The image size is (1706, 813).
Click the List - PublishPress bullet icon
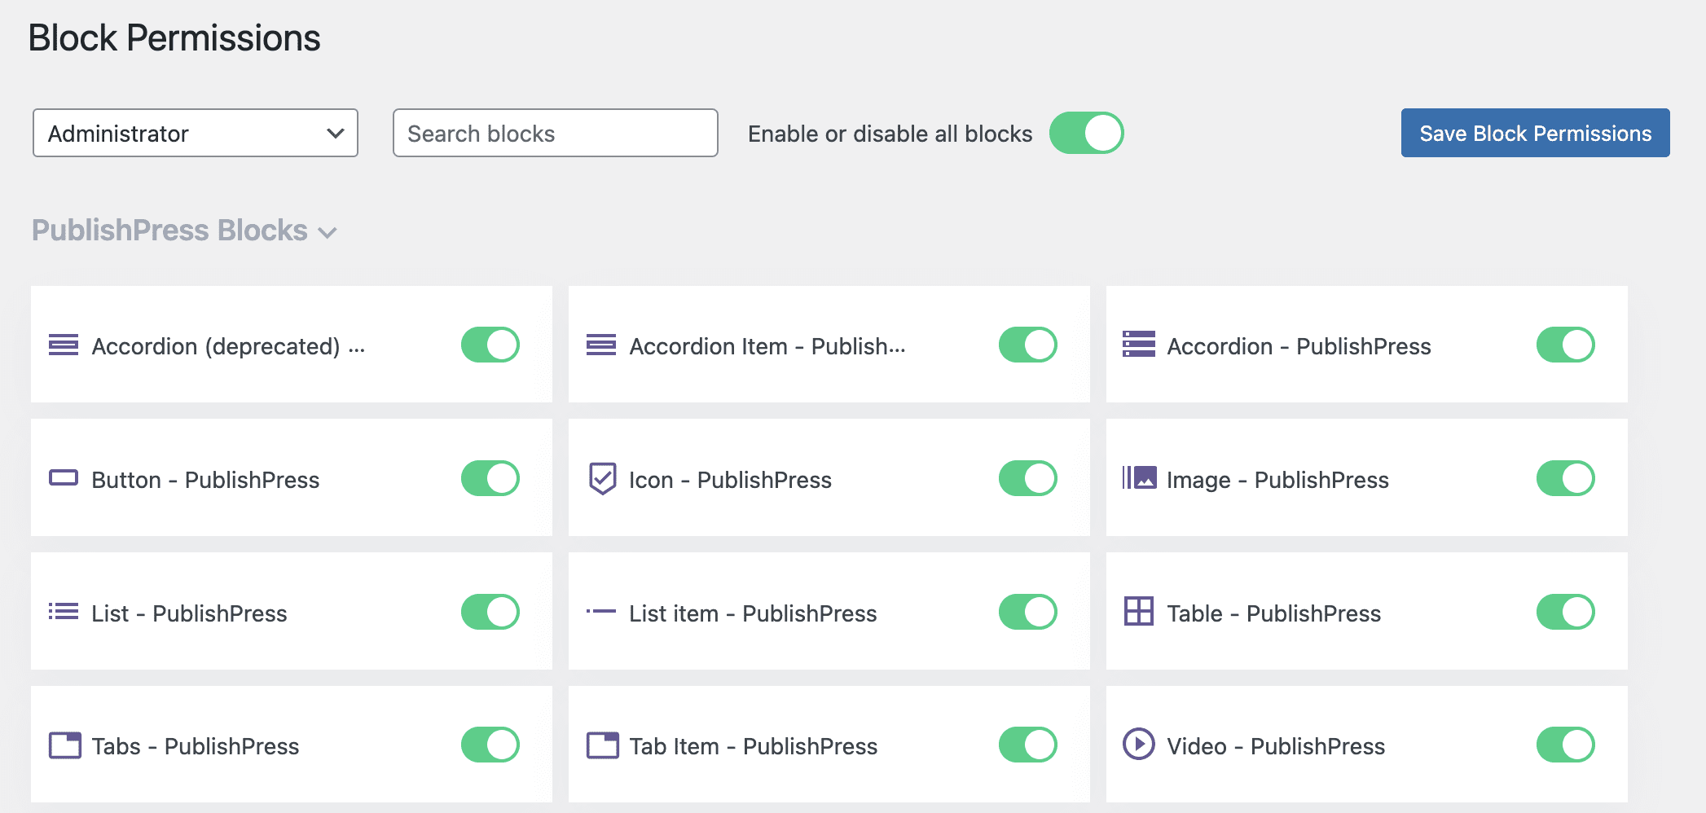[x=64, y=612]
